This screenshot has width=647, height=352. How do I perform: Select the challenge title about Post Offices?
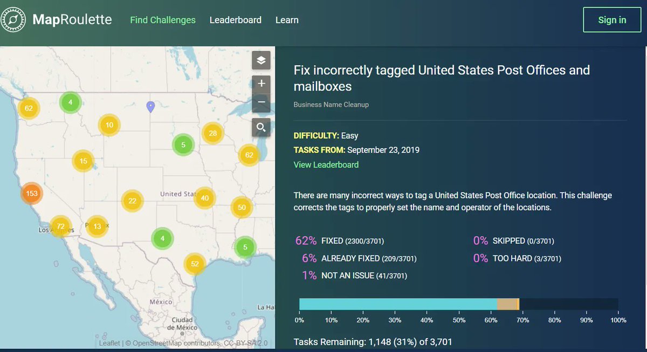pyautogui.click(x=442, y=78)
